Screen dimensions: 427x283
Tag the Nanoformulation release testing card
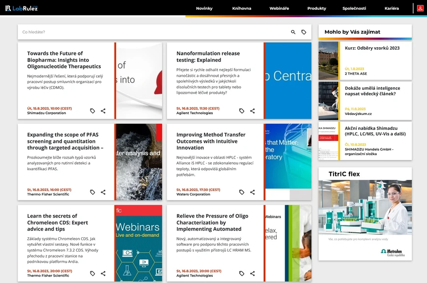(242, 111)
